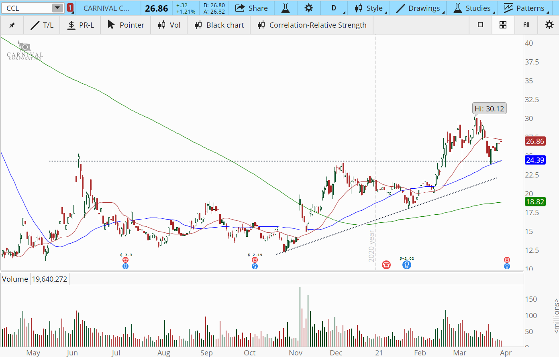559x357 pixels.
Task: Open the Studies menu
Action: click(472, 8)
